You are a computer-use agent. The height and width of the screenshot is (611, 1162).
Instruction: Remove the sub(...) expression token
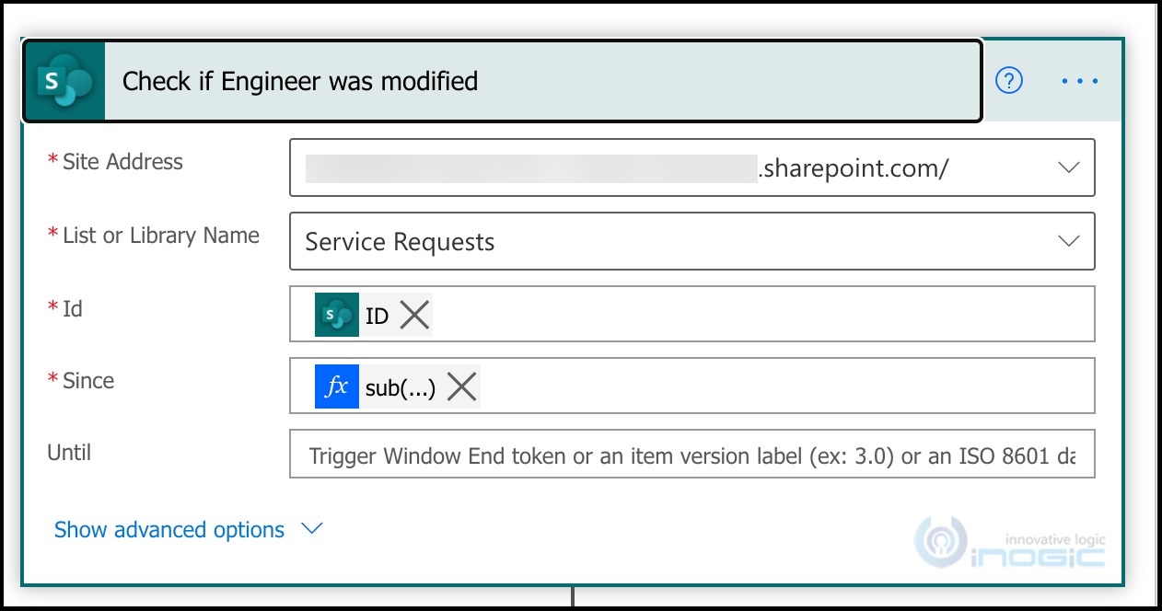tap(460, 386)
